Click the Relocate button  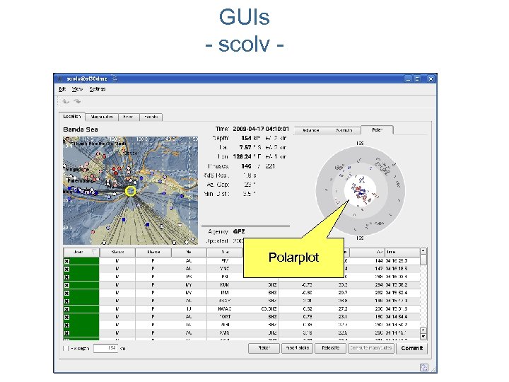[x=330, y=348]
